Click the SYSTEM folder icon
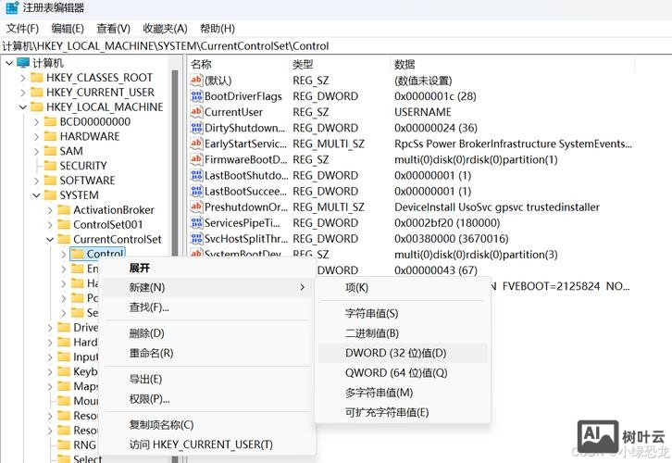Viewport: 672px width, 463px height. coord(50,195)
